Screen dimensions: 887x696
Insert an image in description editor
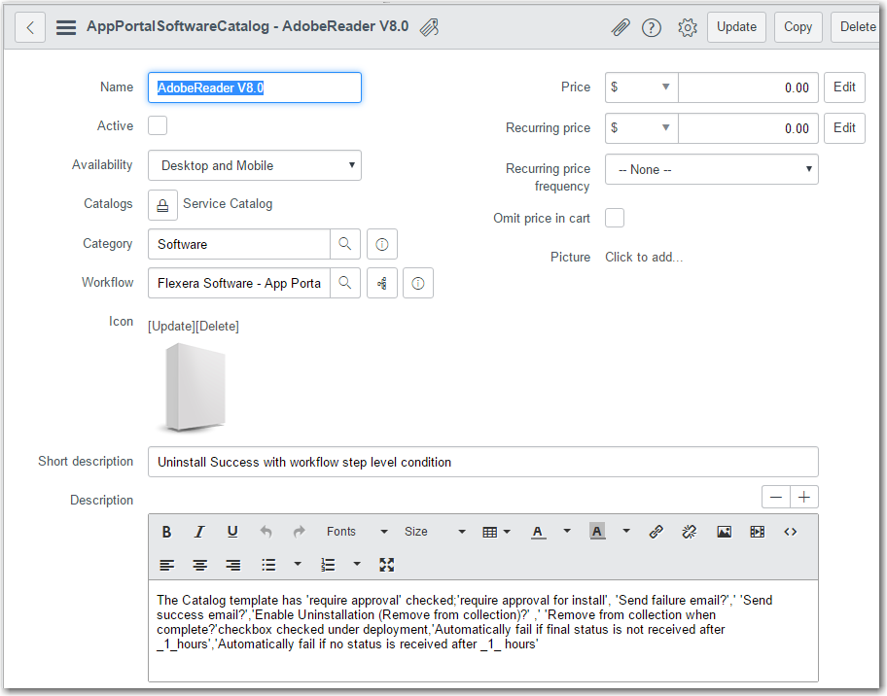(724, 532)
